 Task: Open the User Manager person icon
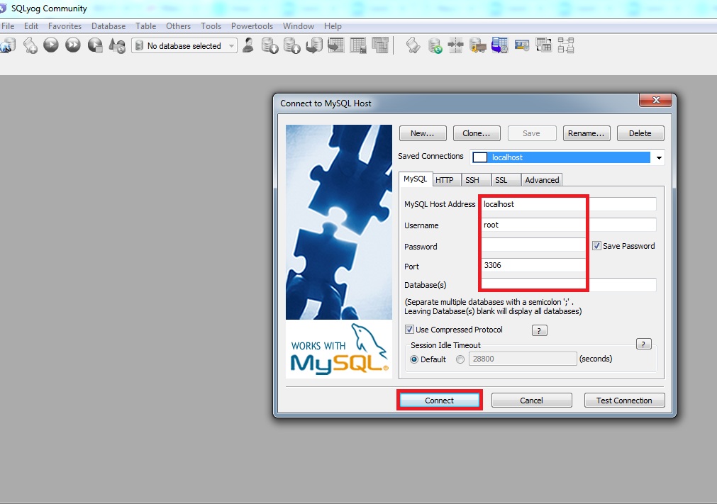coord(248,45)
